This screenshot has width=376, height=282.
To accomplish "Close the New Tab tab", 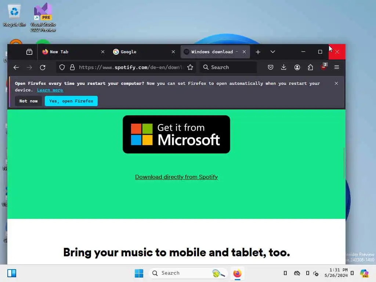I will click(x=103, y=52).
